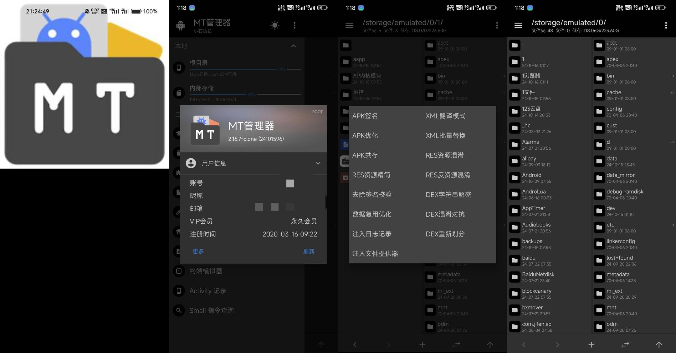676x353 pixels.
Task: Open debug_ramdisk folder in right pane
Action: pos(634,194)
